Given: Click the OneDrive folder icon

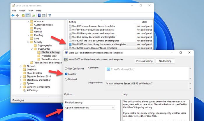Looking at the screenshot, I should [24, 70].
